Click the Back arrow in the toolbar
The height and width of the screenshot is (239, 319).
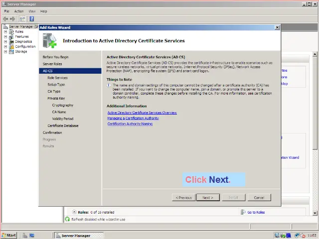coord(5,19)
